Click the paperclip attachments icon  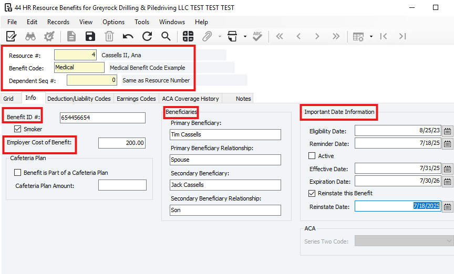(207, 36)
